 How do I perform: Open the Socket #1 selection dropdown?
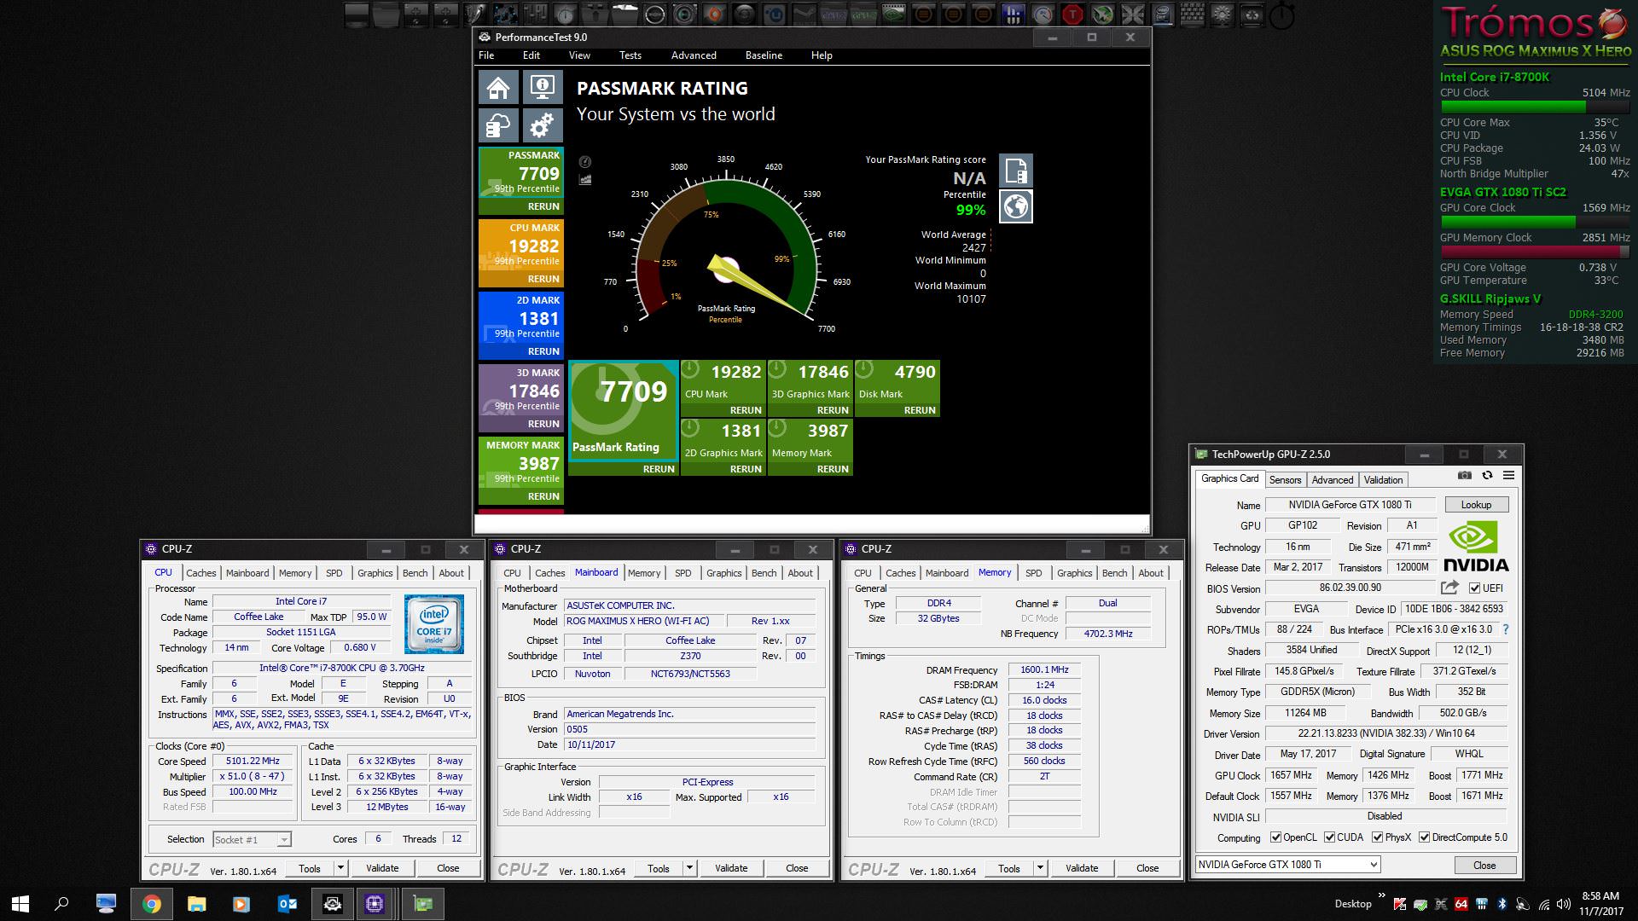pos(252,840)
